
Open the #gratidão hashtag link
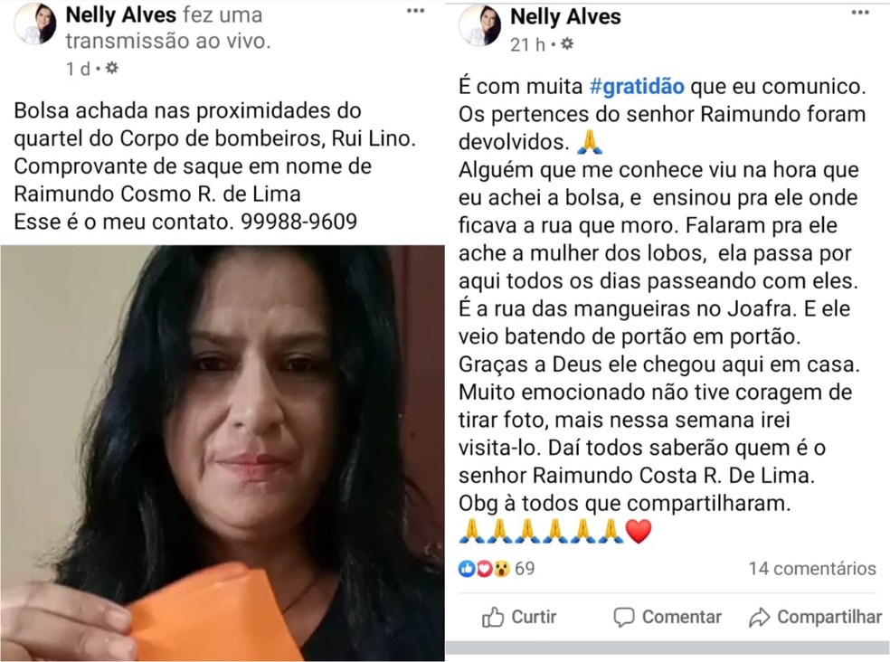[637, 86]
